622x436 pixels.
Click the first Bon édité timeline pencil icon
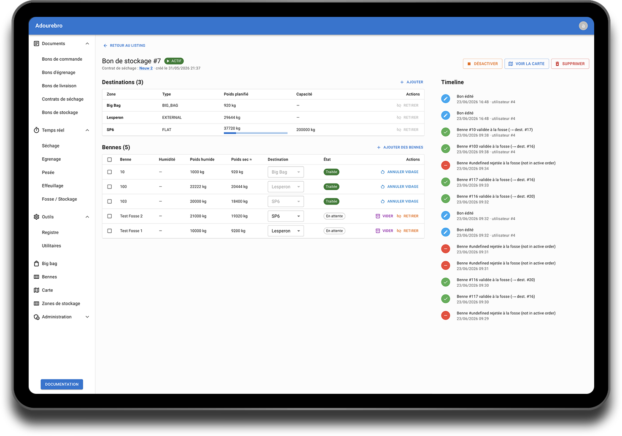pos(446,99)
